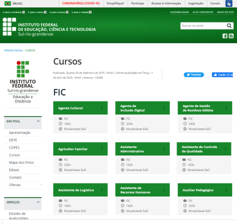Click Ir para o menu shortcut
Image resolution: width=237 pixels, height=224 pixels.
coord(37,12)
